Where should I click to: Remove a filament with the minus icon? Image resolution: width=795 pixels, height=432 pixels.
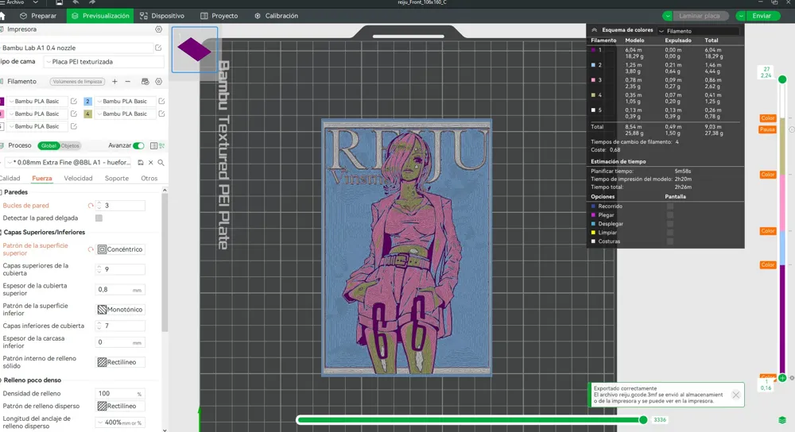(x=128, y=82)
